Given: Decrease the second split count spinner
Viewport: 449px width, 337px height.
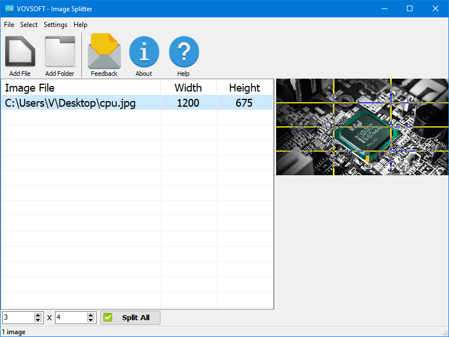Looking at the screenshot, I should point(91,320).
